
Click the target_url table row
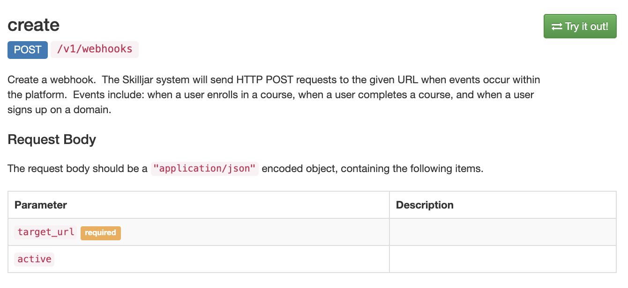click(312, 232)
